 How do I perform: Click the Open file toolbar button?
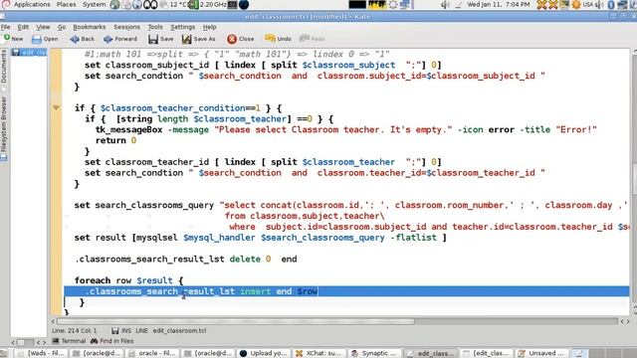click(x=45, y=39)
